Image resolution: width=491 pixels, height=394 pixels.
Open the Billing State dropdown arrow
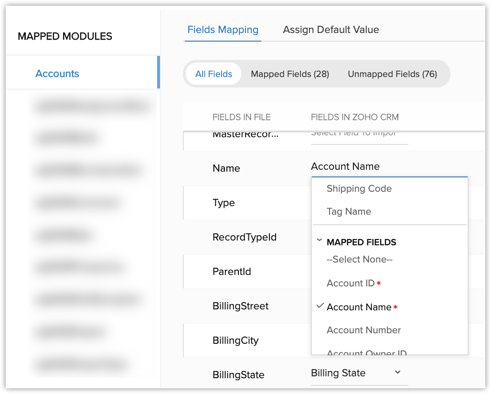pyautogui.click(x=398, y=372)
